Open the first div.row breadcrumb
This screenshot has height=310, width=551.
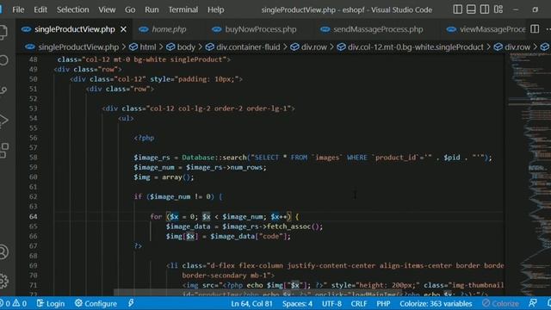[308, 47]
